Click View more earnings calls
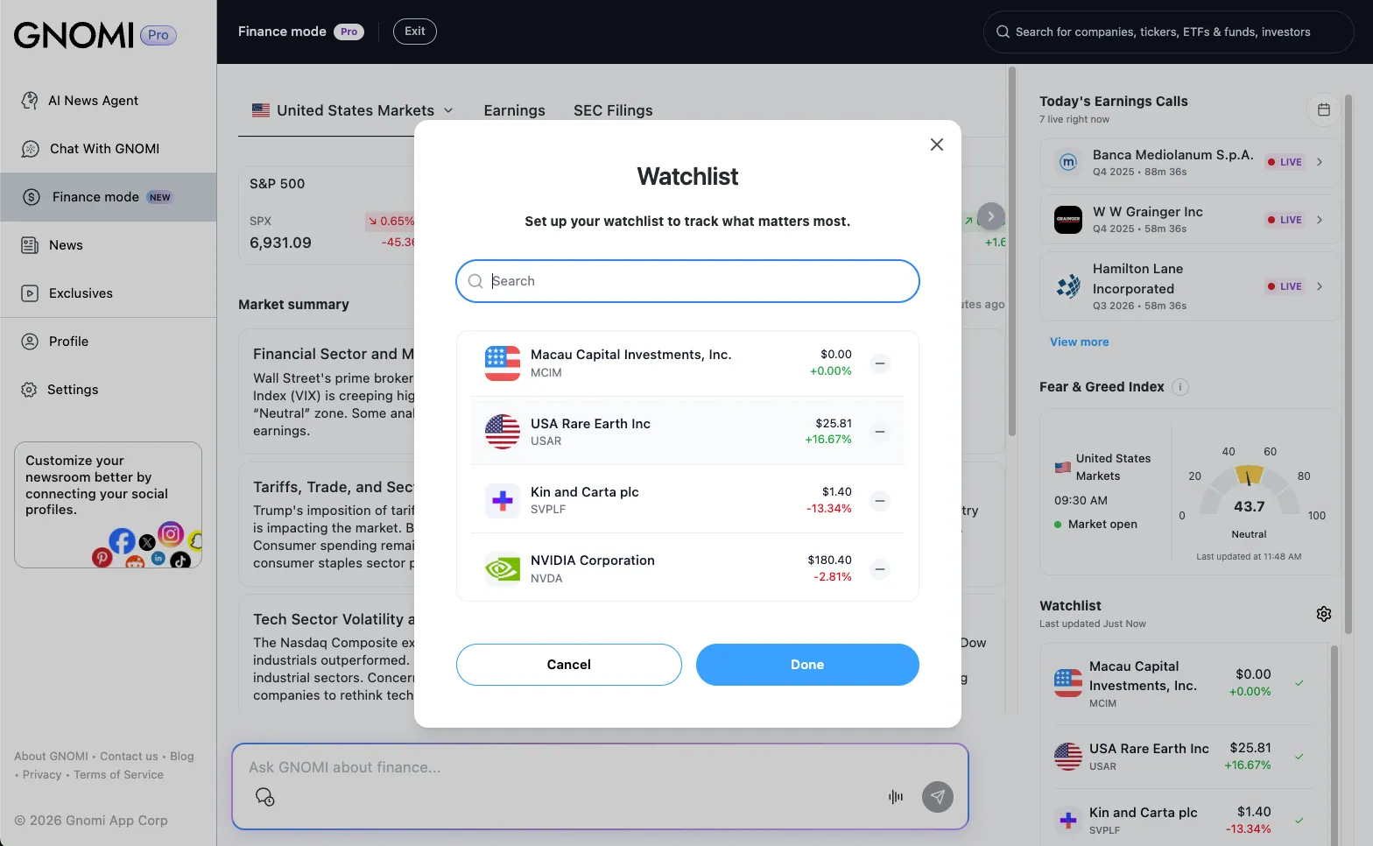Image resolution: width=1373 pixels, height=846 pixels. click(x=1080, y=342)
